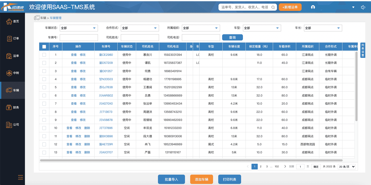Open the 运单 waybill sidebar icon
This screenshot has width=371, height=185.
click(9, 56)
